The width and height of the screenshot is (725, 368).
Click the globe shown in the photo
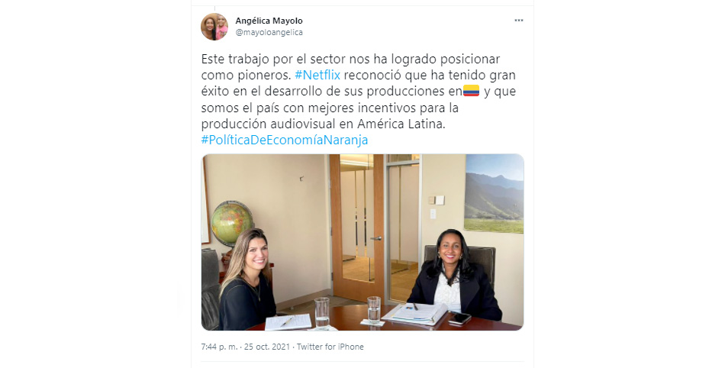click(x=232, y=224)
